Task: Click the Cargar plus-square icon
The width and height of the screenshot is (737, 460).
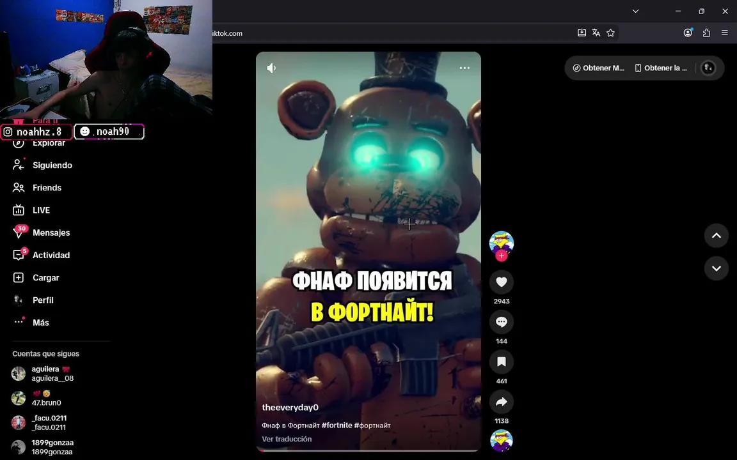Action: pos(19,278)
